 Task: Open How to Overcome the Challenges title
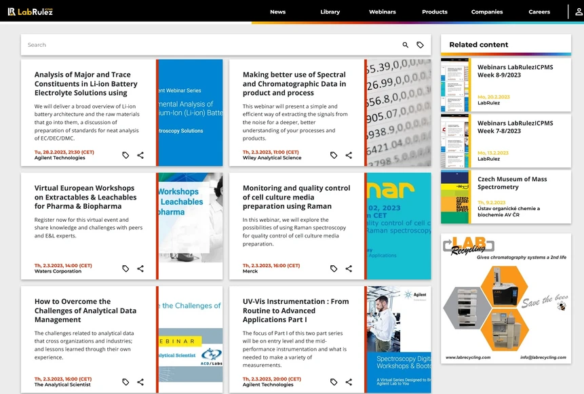coord(85,311)
